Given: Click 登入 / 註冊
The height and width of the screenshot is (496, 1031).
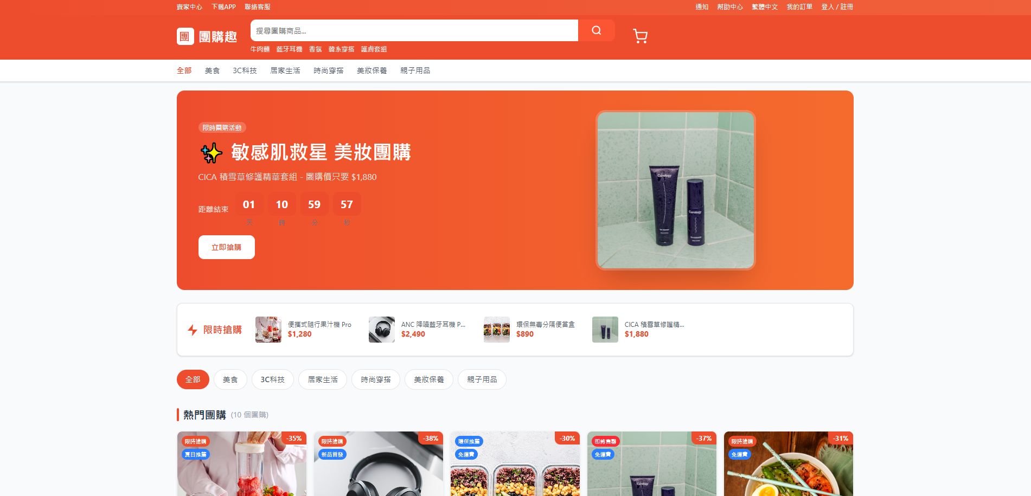Looking at the screenshot, I should pos(837,7).
